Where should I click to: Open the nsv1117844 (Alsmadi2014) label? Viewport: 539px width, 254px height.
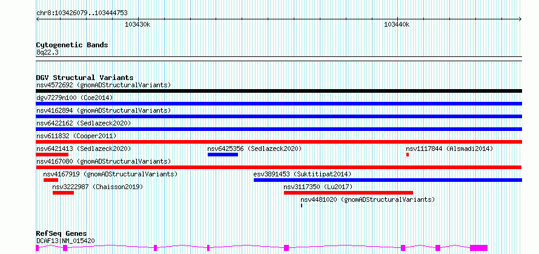[449, 149]
